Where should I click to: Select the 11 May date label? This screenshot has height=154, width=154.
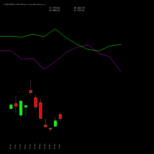pyautogui.click(x=59, y=146)
